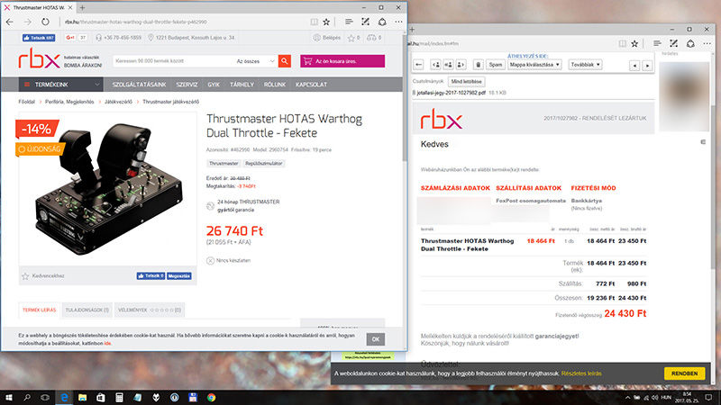Click Forward icon in mail toolbar
The height and width of the screenshot is (405, 721).
(461, 65)
